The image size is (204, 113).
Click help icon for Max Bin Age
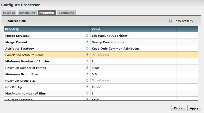pos(87,87)
